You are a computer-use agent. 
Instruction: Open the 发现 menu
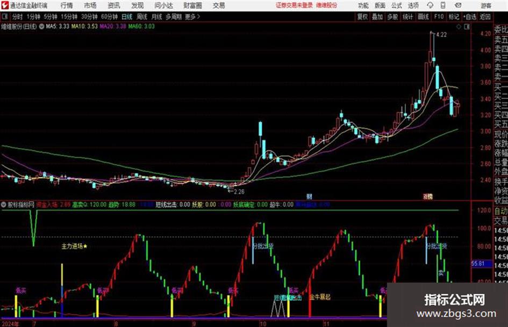138,5
